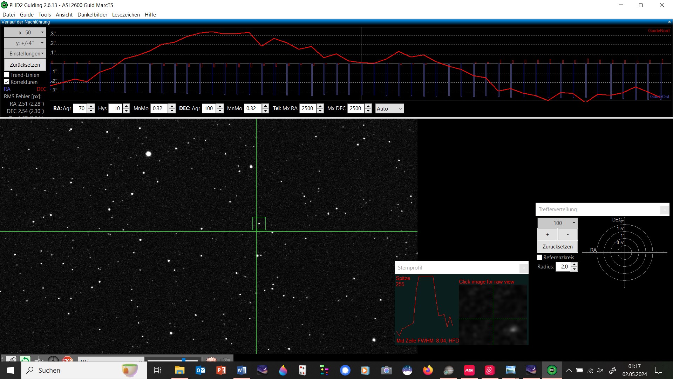Click the - zoom button in Trefferverteilung
The width and height of the screenshot is (673, 379).
(x=567, y=235)
